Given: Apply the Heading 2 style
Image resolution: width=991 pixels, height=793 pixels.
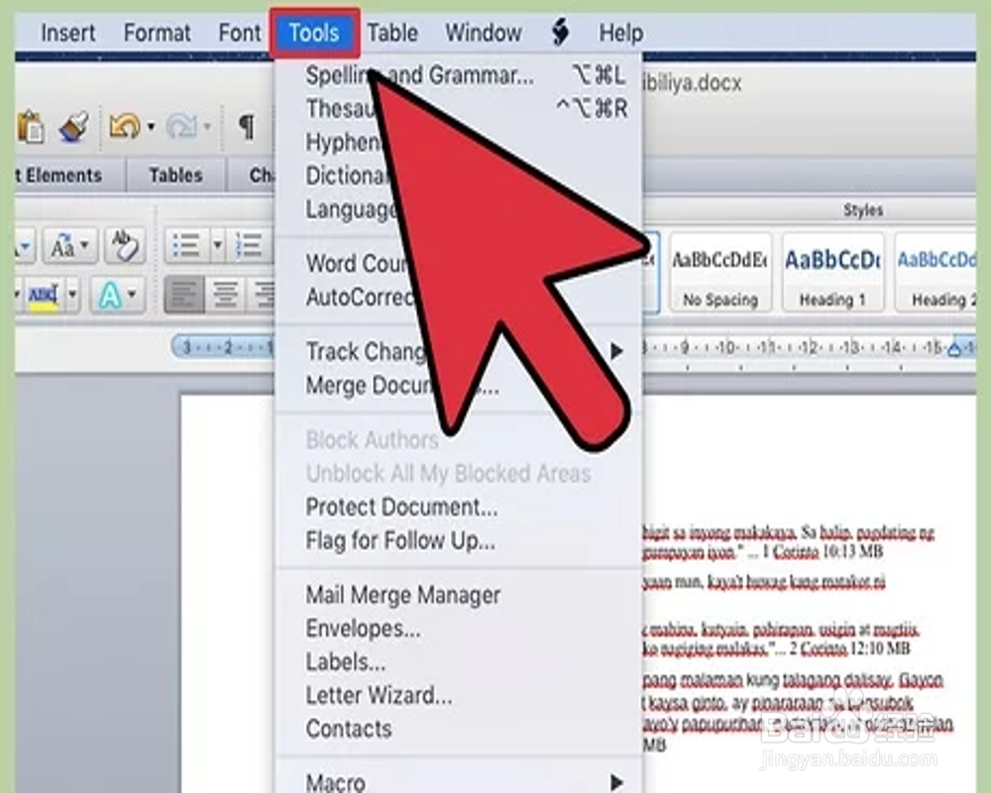Looking at the screenshot, I should pyautogui.click(x=936, y=272).
